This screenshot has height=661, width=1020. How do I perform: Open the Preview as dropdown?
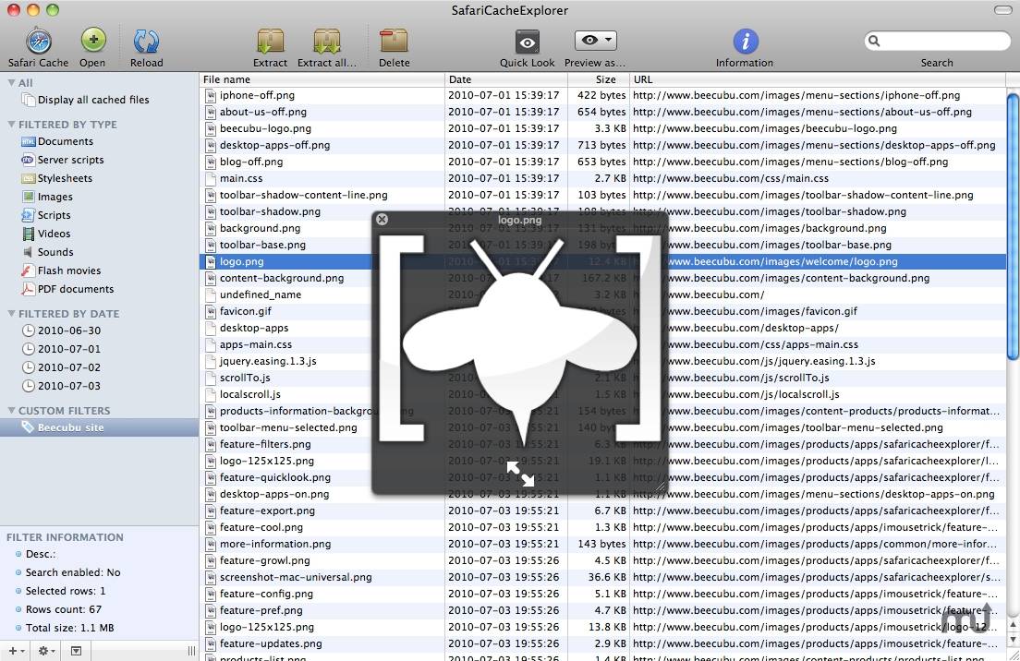595,41
